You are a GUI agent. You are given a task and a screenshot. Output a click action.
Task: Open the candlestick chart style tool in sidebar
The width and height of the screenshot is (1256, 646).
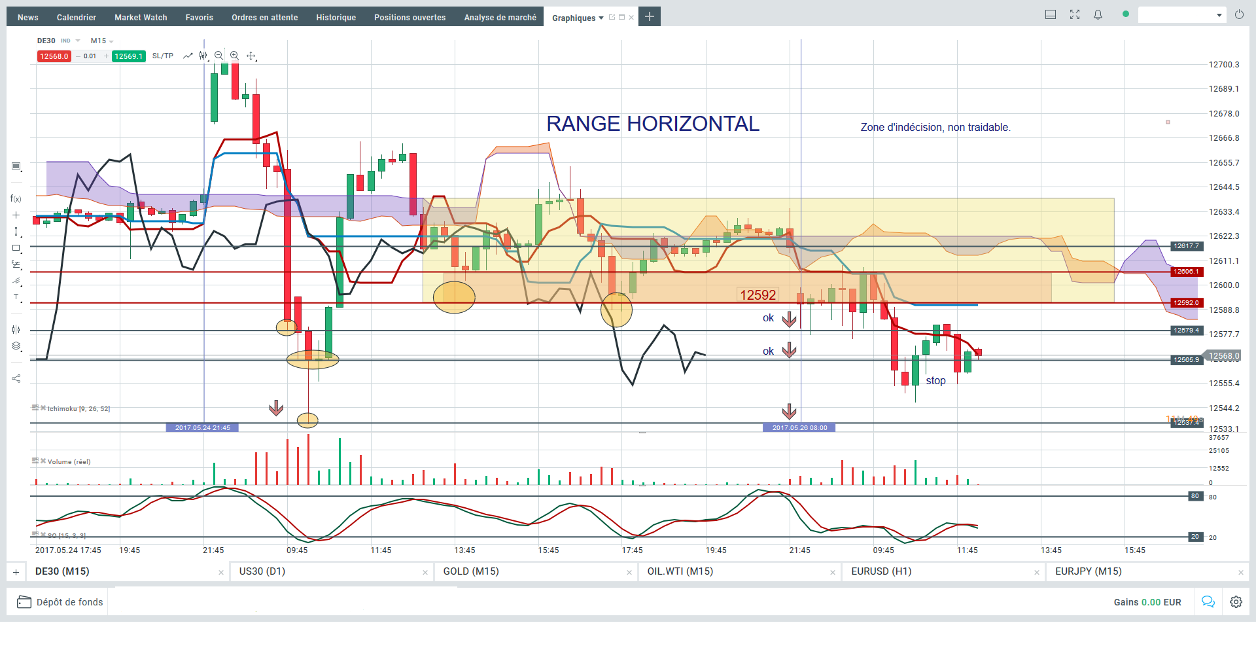[16, 329]
